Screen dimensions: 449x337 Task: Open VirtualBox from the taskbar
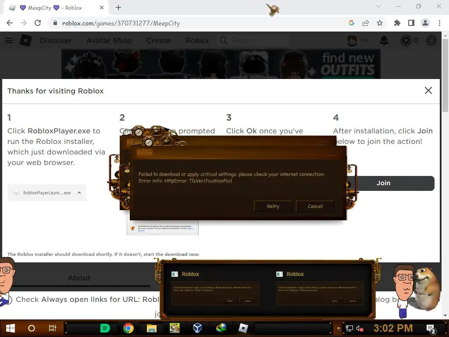[x=197, y=328]
